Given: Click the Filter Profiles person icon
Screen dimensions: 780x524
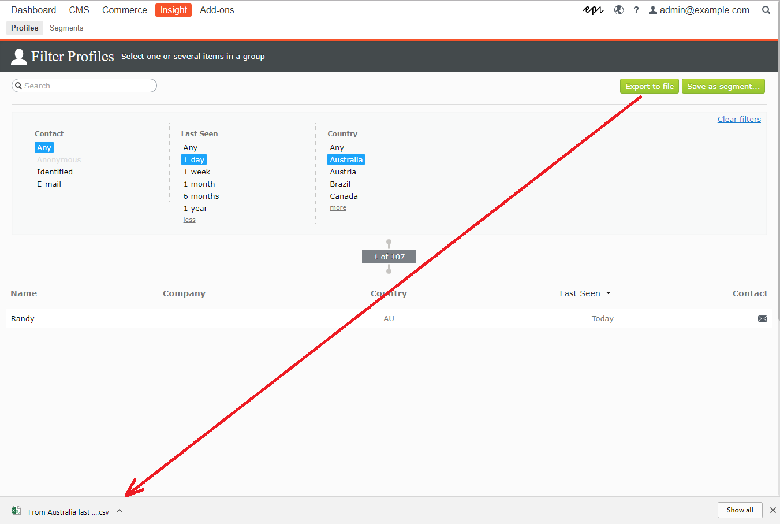Looking at the screenshot, I should click(19, 56).
